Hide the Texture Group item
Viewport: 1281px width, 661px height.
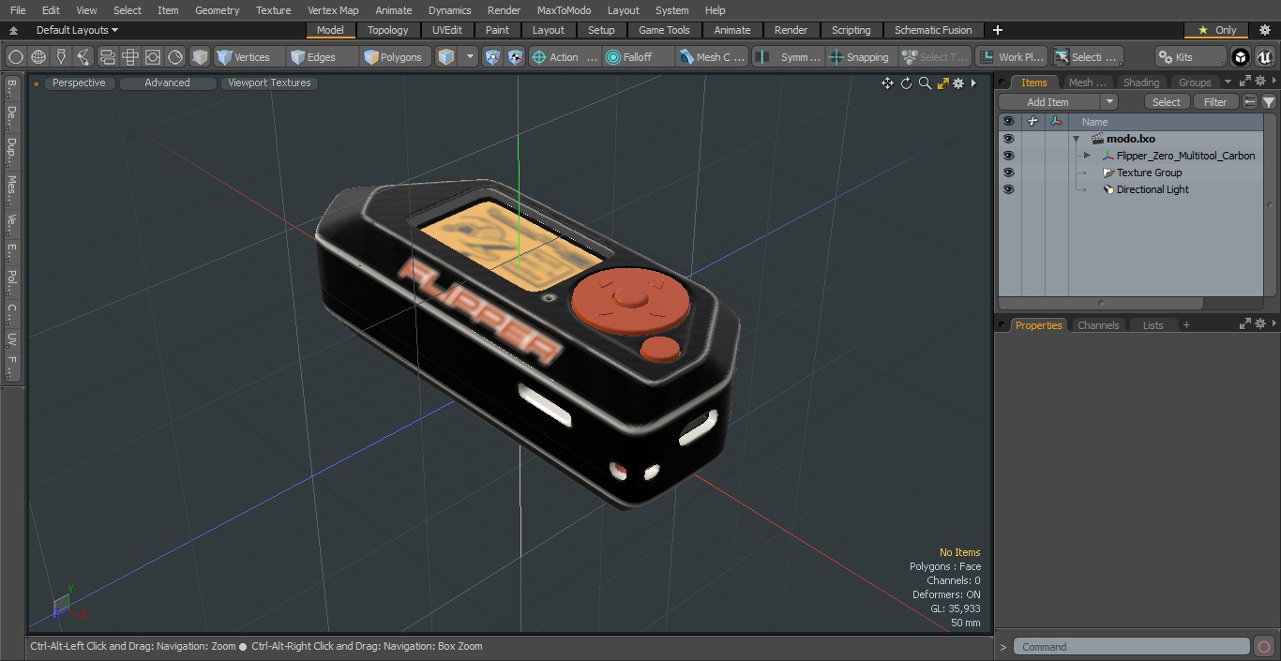point(1008,173)
